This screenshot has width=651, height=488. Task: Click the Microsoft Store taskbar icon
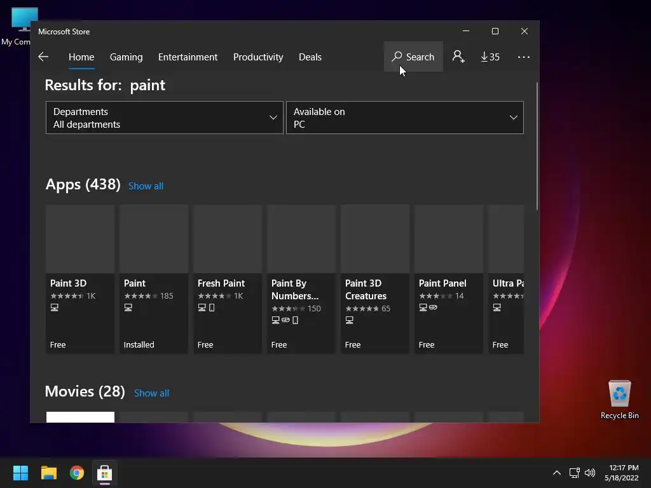(105, 473)
